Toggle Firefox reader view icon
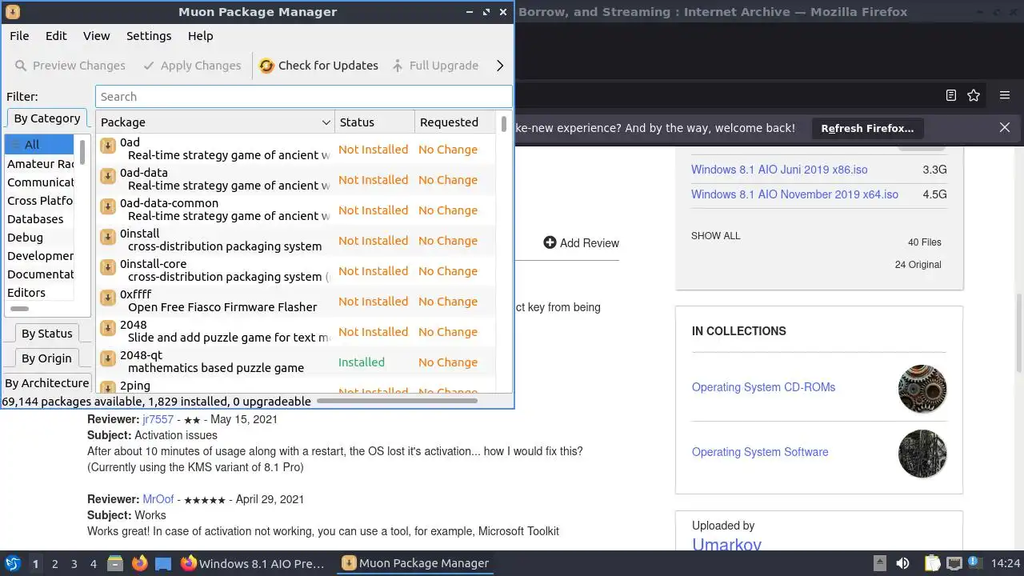Screen dimensions: 1024x576 tap(950, 95)
